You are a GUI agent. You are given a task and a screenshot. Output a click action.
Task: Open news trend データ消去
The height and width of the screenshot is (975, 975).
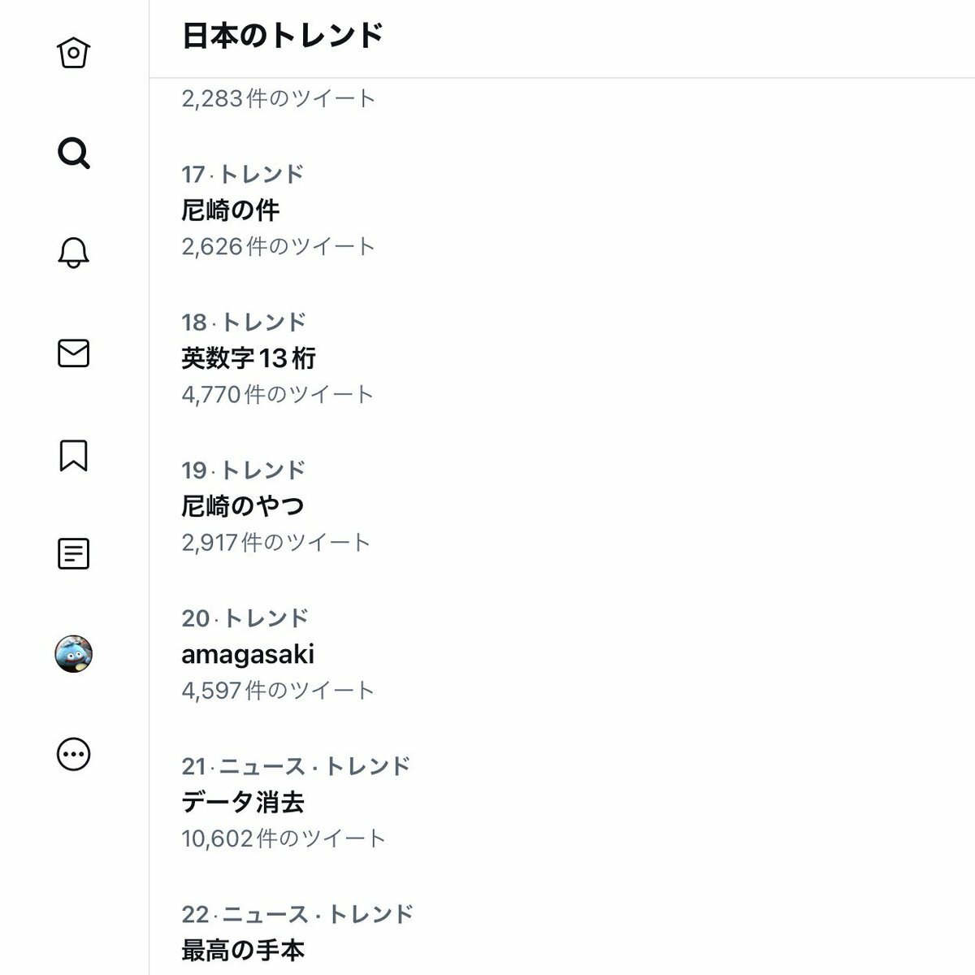[x=243, y=802]
